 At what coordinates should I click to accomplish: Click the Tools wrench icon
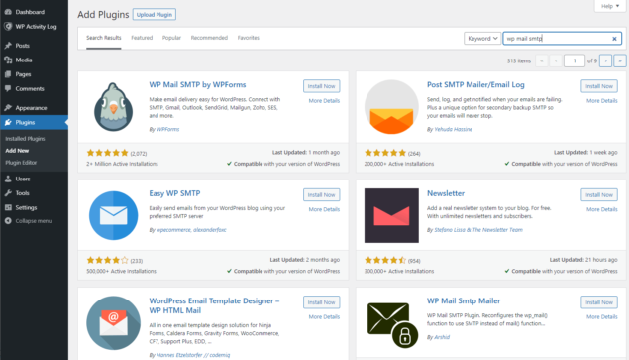pos(8,193)
